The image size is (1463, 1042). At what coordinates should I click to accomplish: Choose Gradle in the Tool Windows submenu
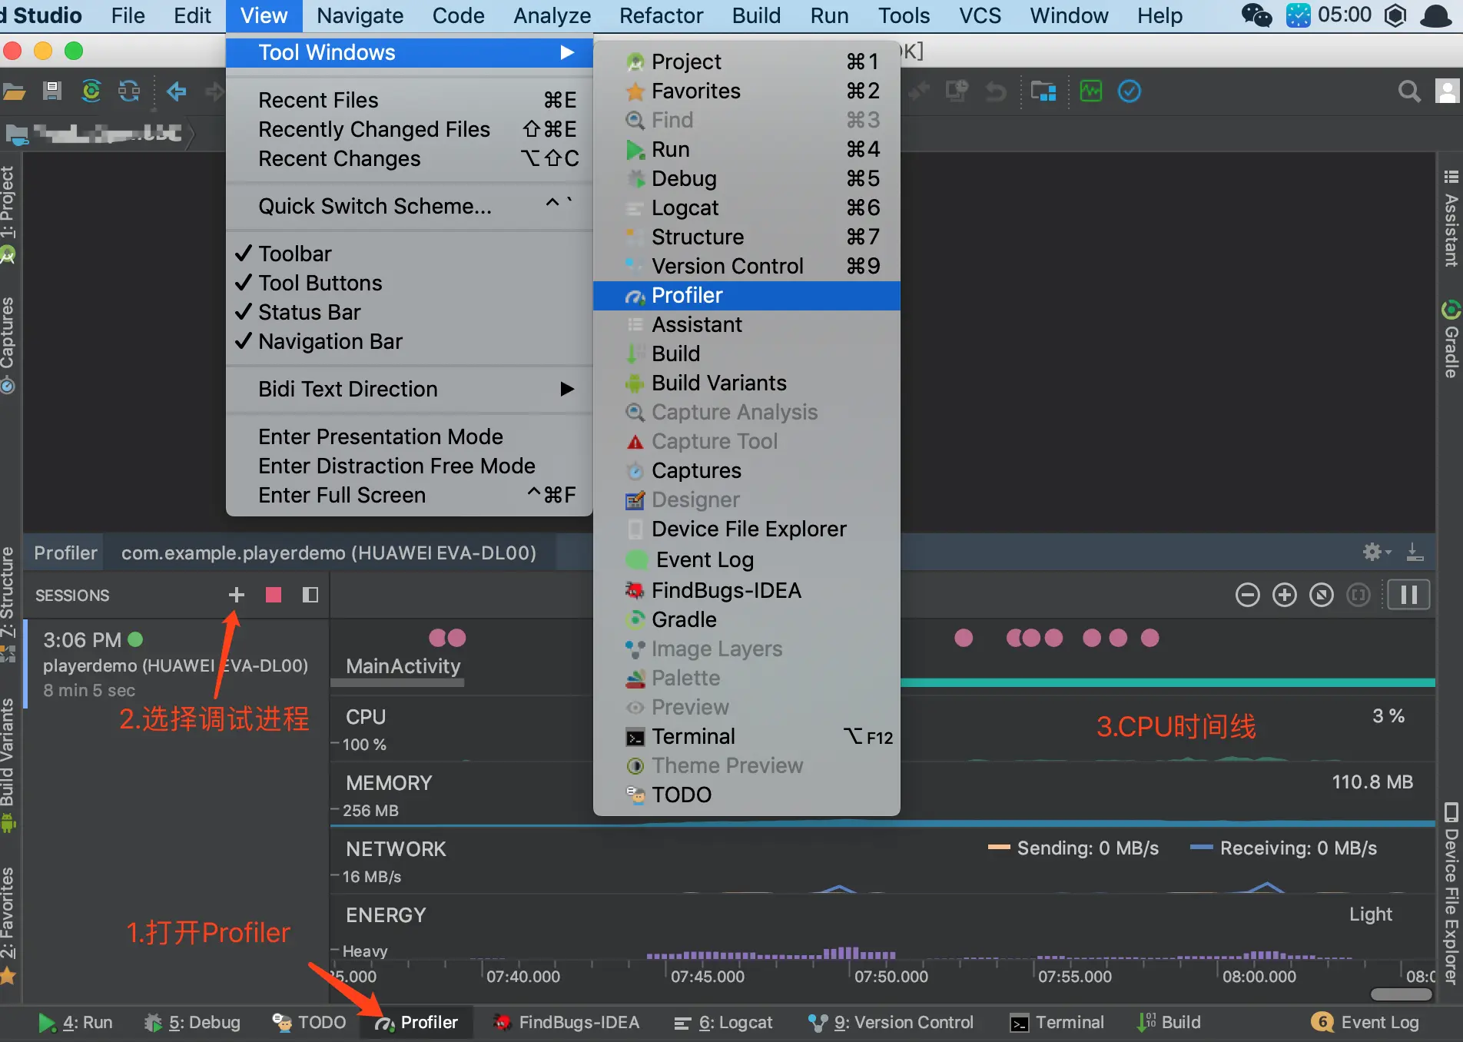pos(747,619)
